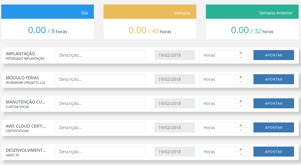The height and width of the screenshot is (165, 301).
Task: Click the blue Dia card header
Action: point(48,12)
